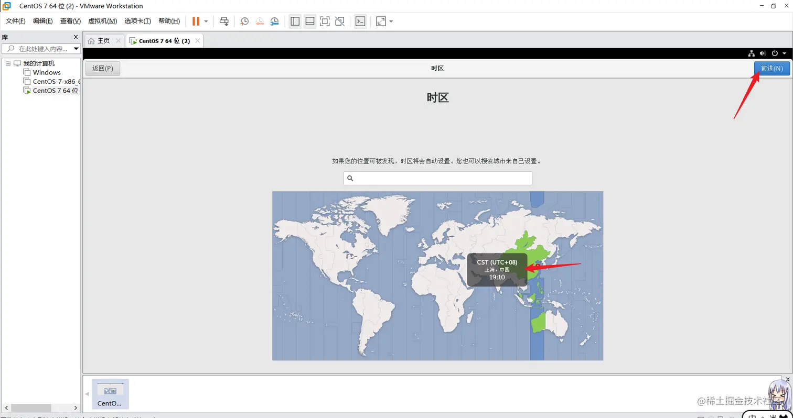Image resolution: width=793 pixels, height=418 pixels.
Task: Toggle the thumbnail bar view
Action: 310,21
